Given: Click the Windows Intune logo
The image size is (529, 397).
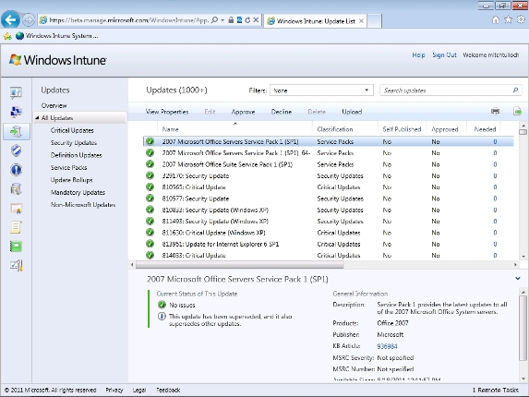Looking at the screenshot, I should 57,60.
